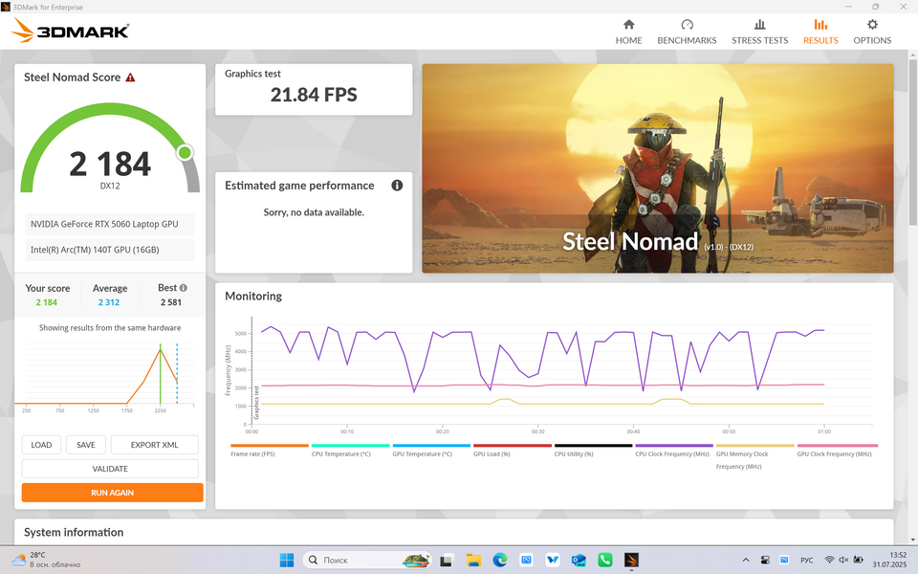This screenshot has width=918, height=574.
Task: Click EXPORT XML button
Action: tap(154, 445)
